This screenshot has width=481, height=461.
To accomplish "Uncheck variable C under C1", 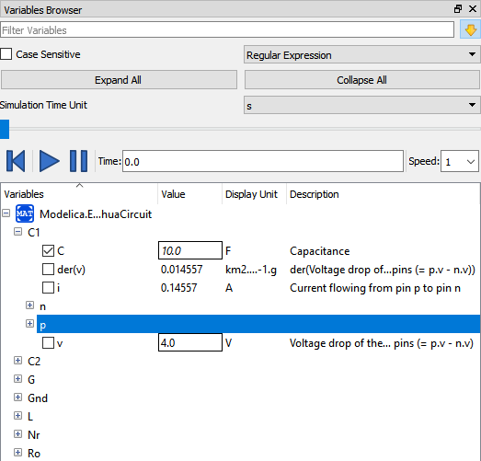I will coord(48,251).
